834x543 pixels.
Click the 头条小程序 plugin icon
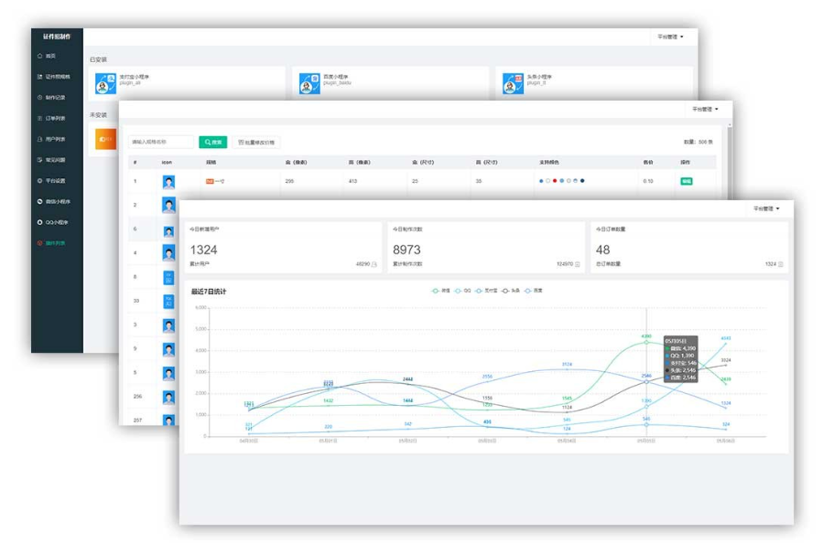click(x=513, y=84)
